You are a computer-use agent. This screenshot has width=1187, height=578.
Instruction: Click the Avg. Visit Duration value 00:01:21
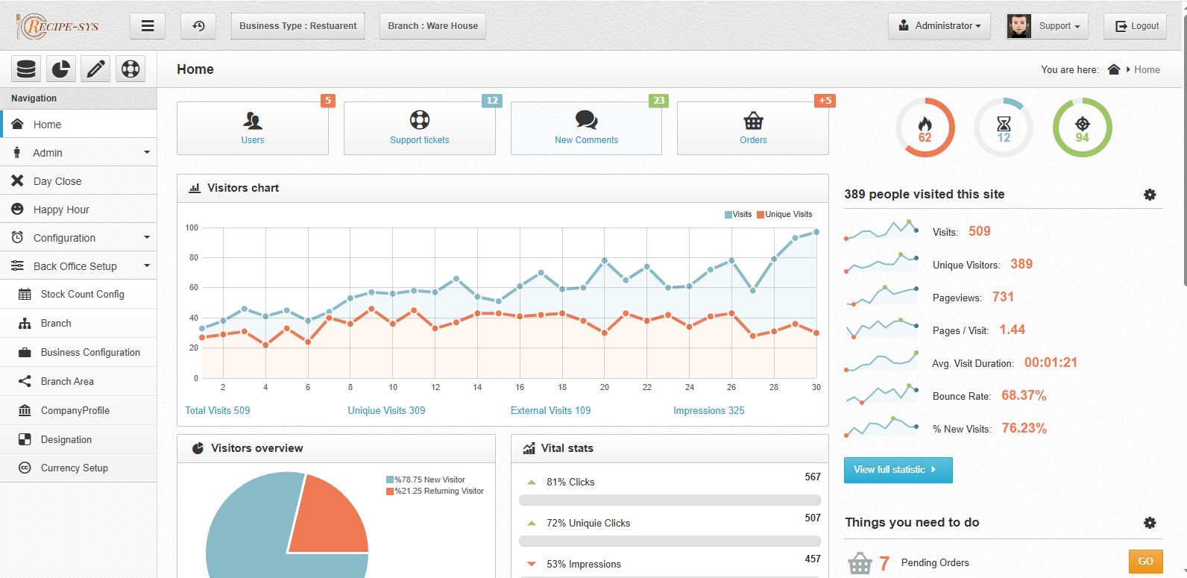click(1051, 362)
